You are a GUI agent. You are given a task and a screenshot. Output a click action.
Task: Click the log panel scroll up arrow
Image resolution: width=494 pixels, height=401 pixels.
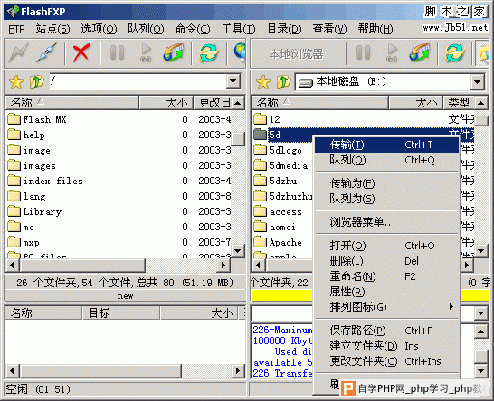pos(480,331)
